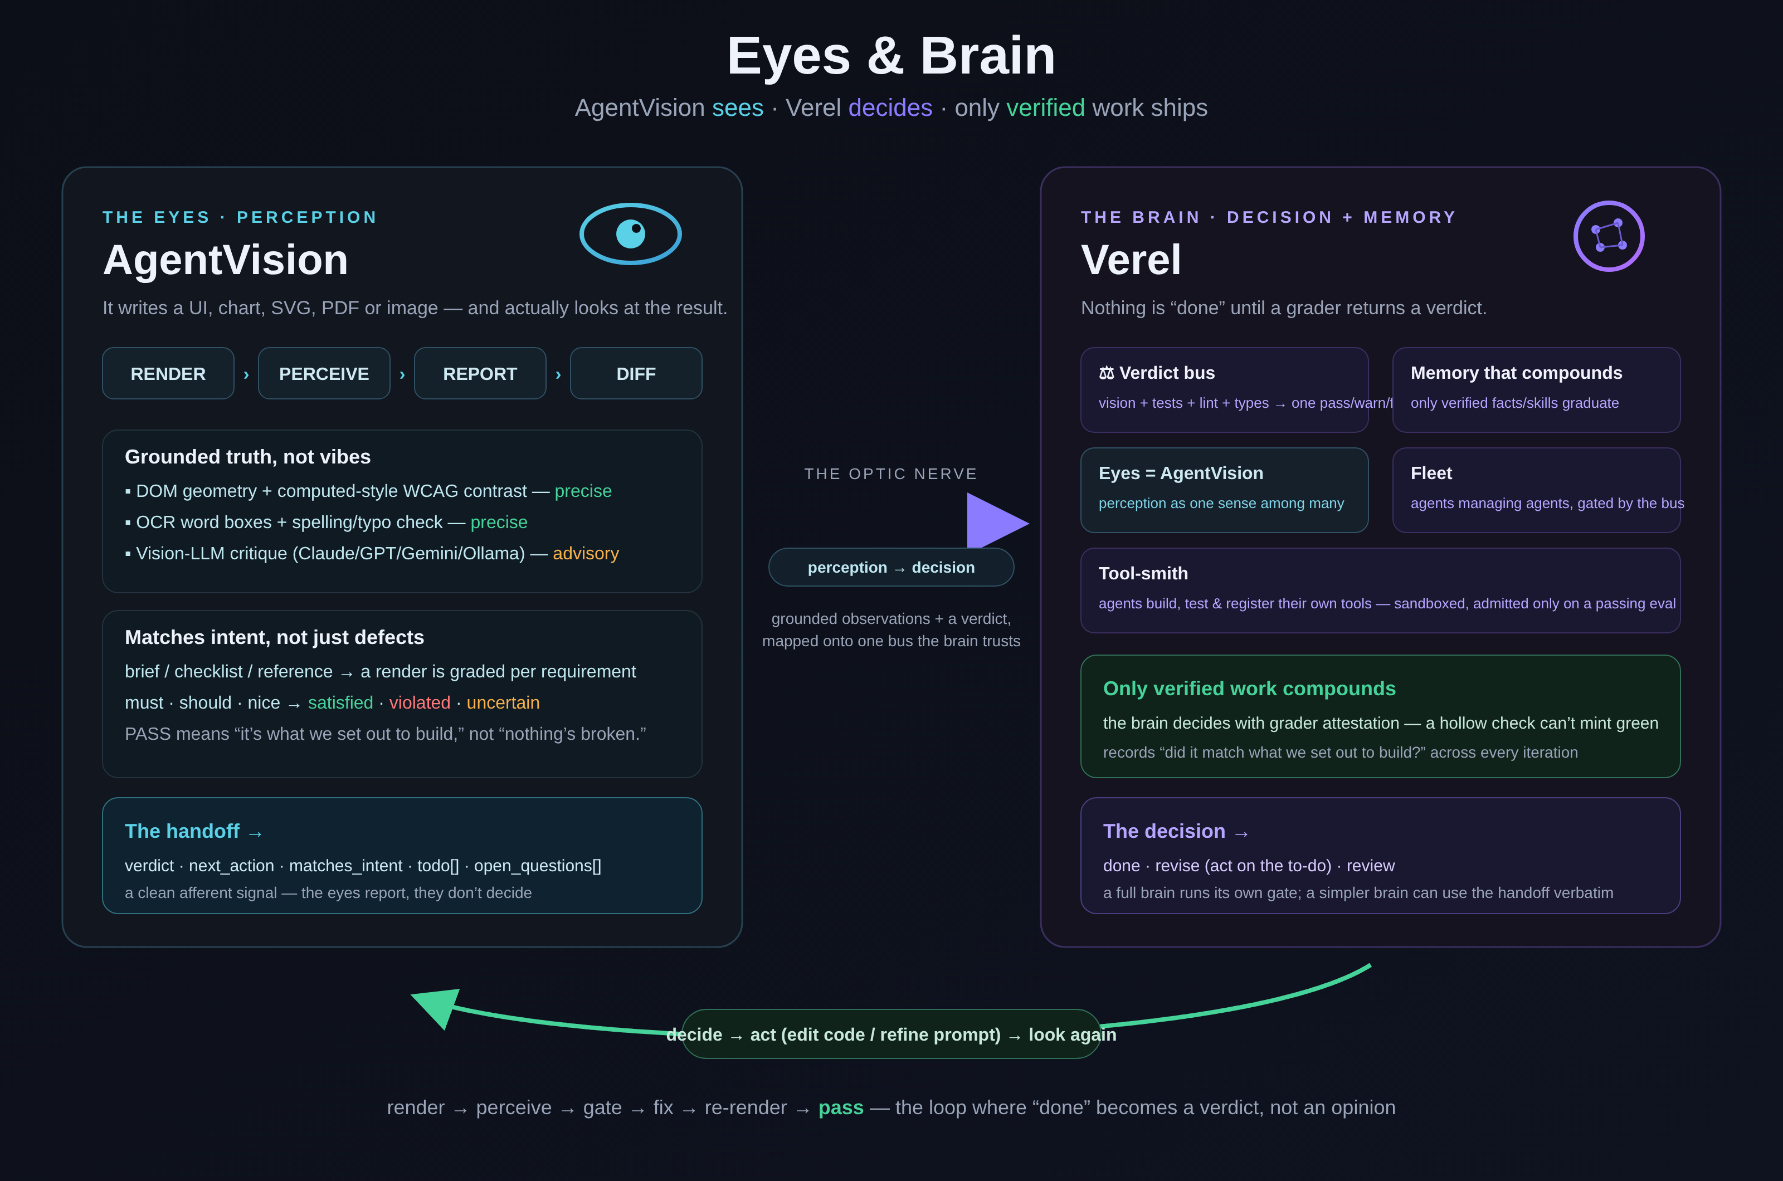Click agents managing agents, gated by the bus

1546,503
